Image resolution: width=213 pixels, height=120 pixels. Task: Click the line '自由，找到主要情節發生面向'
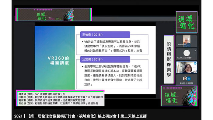coord(113,80)
